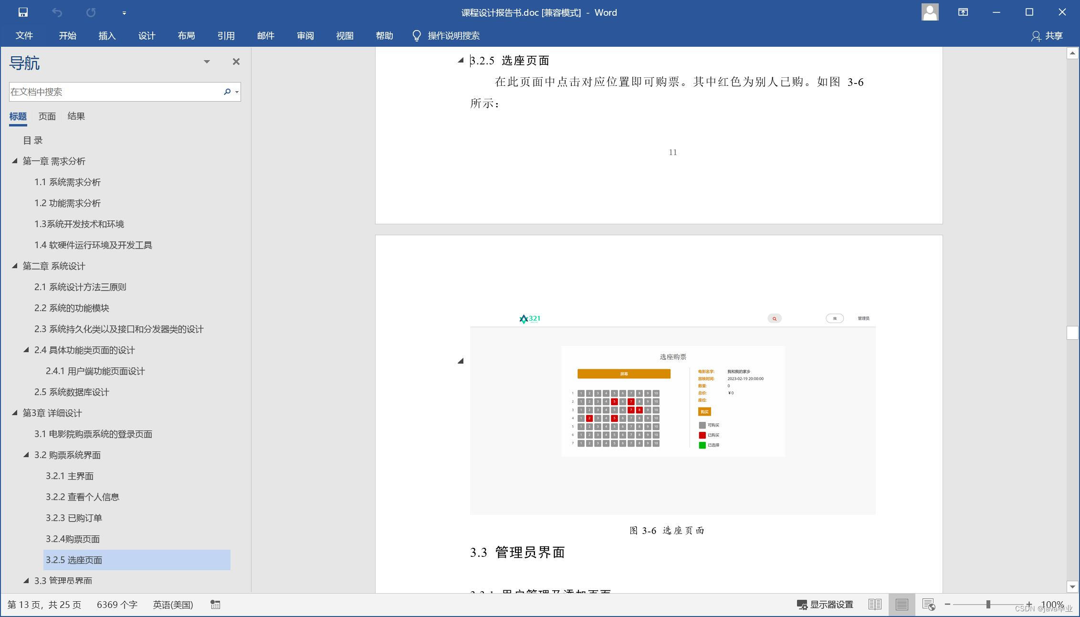Select the 页面 navigation tab
The height and width of the screenshot is (617, 1080).
point(47,116)
